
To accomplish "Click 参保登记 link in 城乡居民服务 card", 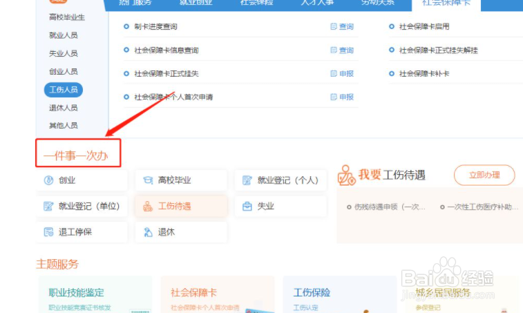I will pyautogui.click(x=428, y=307).
